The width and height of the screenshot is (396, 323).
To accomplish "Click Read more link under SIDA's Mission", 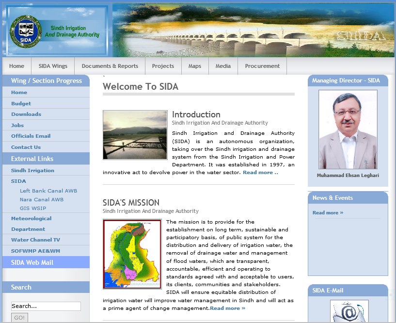I will 227,308.
